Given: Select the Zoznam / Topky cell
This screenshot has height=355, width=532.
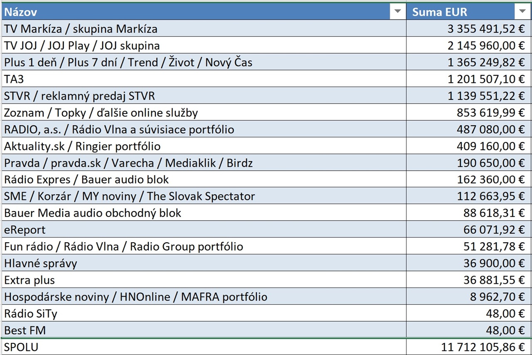Looking at the screenshot, I should point(203,112).
